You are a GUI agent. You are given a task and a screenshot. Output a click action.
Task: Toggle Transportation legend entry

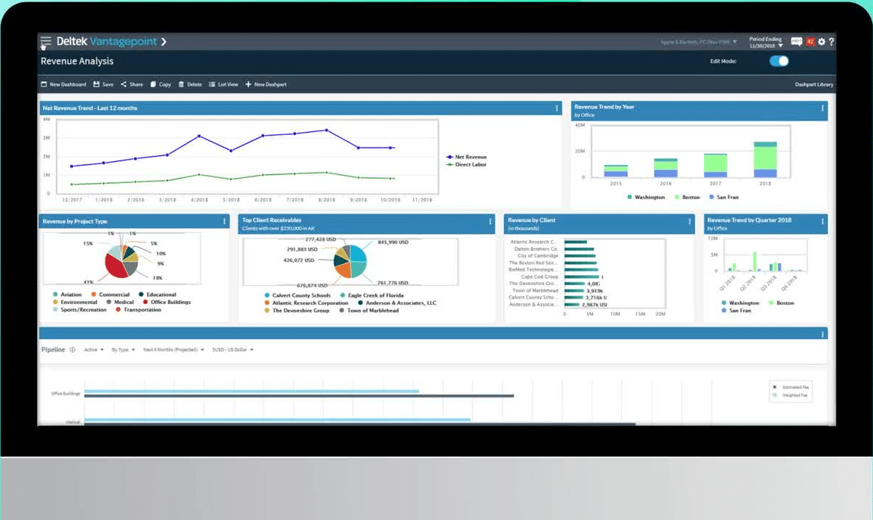click(x=139, y=310)
